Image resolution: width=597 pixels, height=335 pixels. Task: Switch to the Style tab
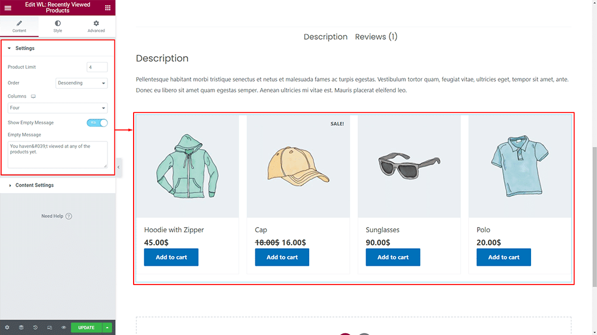[x=57, y=26]
